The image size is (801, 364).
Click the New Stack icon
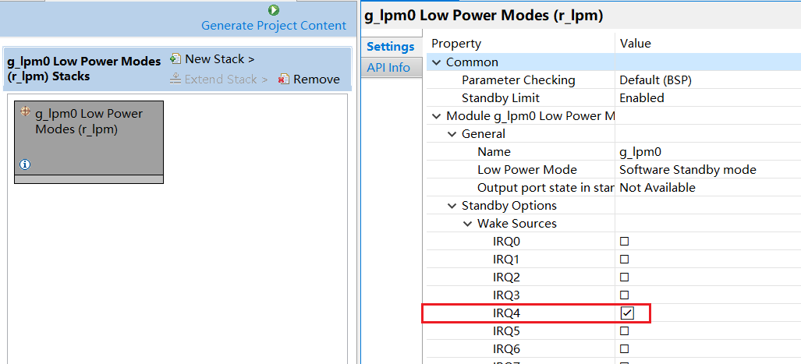pyautogui.click(x=175, y=58)
